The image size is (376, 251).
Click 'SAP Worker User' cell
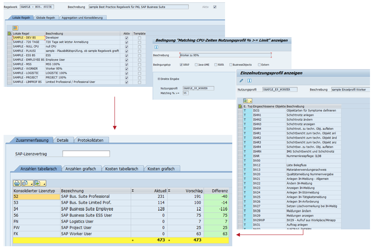click(x=95, y=234)
